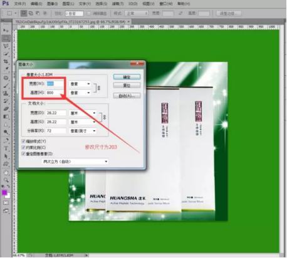The image size is (287, 258).
Task: Select the Lasso tool
Action: [x=6, y=46]
